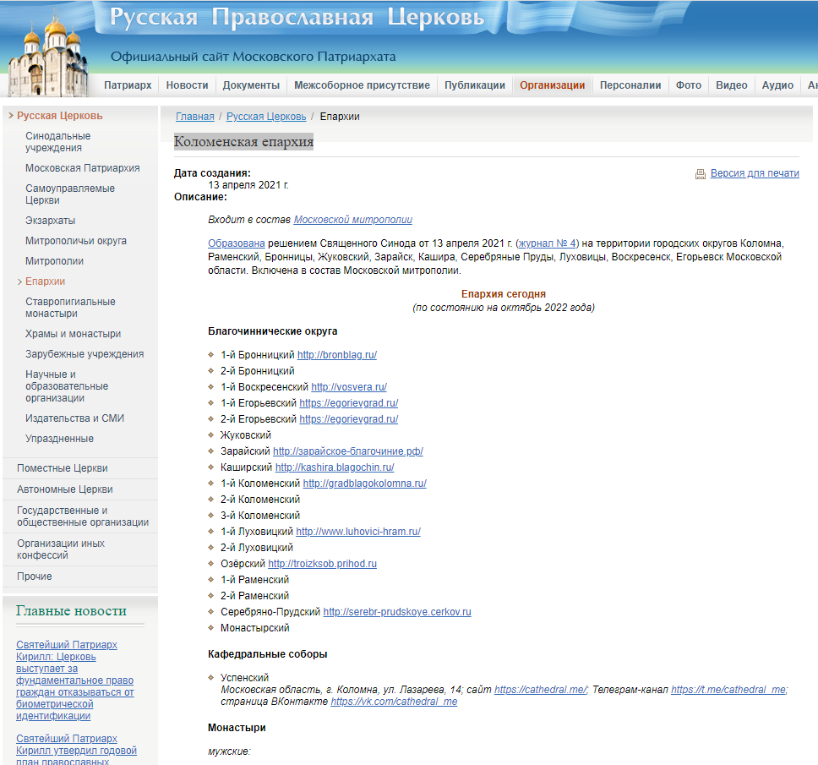Click the Коломенская епархия page heading
Screen dimensions: 818x765
(x=243, y=141)
